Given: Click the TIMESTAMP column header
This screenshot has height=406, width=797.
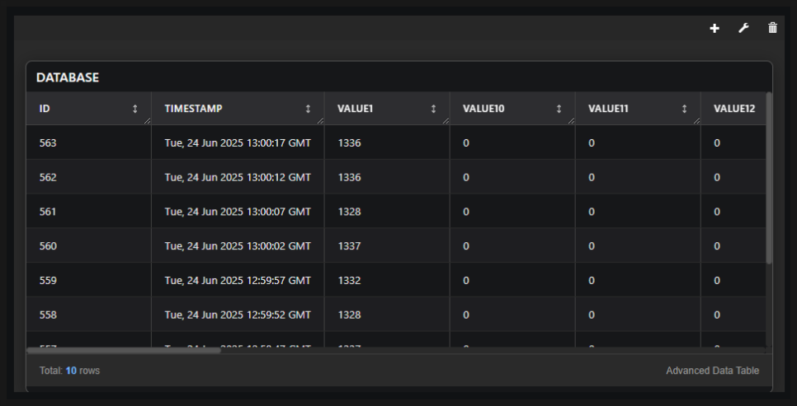Looking at the screenshot, I should coord(238,109).
